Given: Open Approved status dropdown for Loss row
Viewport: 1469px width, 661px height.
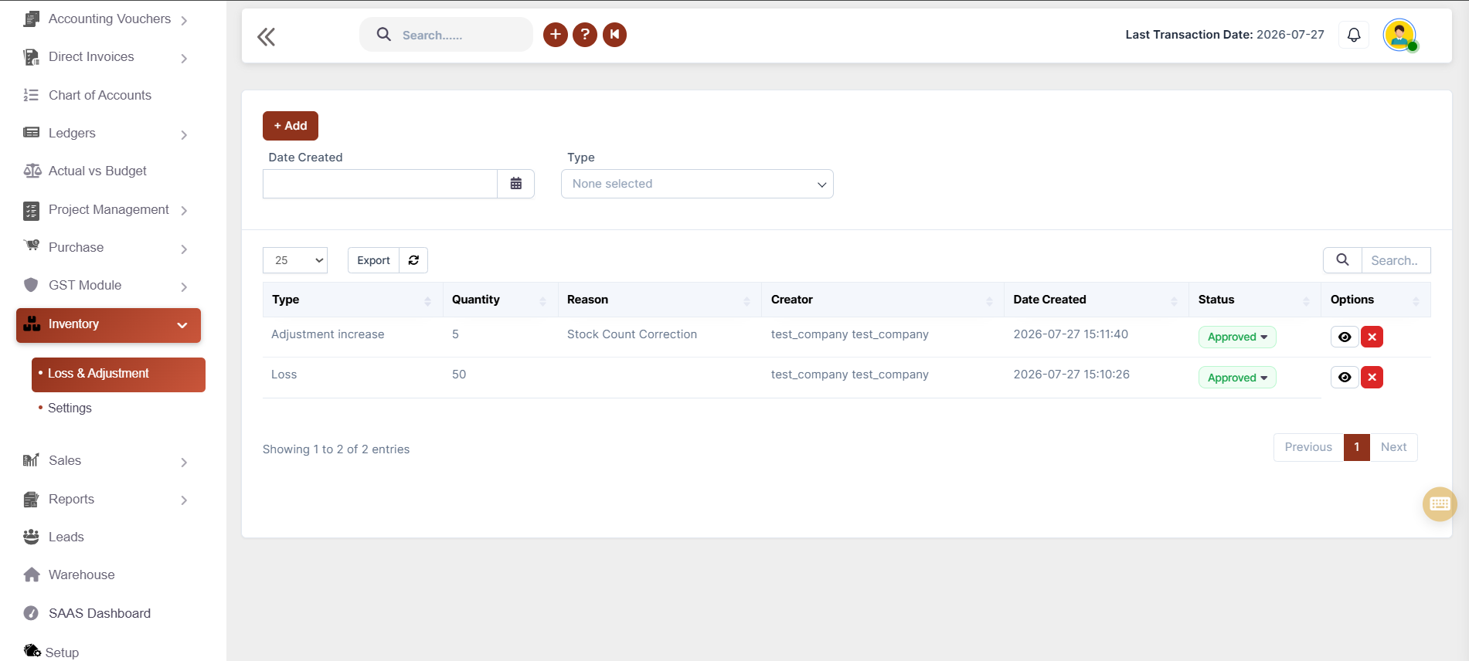Looking at the screenshot, I should click(x=1237, y=378).
